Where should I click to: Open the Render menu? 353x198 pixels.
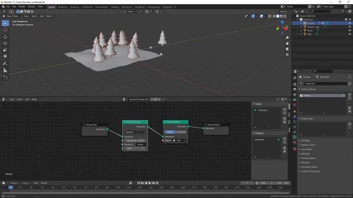tap(22, 7)
